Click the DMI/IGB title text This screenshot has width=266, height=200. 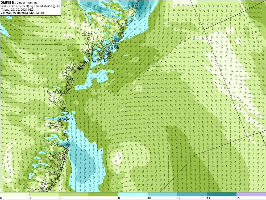[7, 3]
